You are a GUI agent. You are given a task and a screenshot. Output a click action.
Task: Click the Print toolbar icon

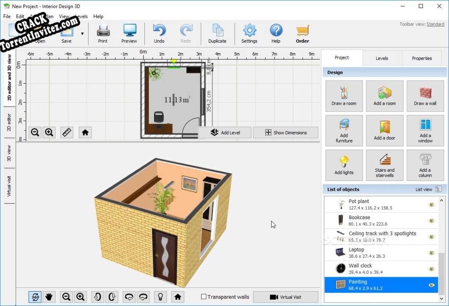click(103, 31)
